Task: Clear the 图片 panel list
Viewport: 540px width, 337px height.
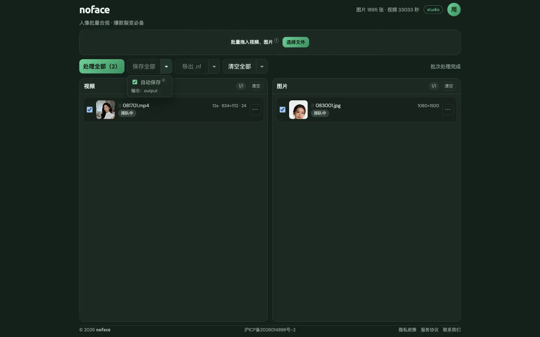Action: 449,86
